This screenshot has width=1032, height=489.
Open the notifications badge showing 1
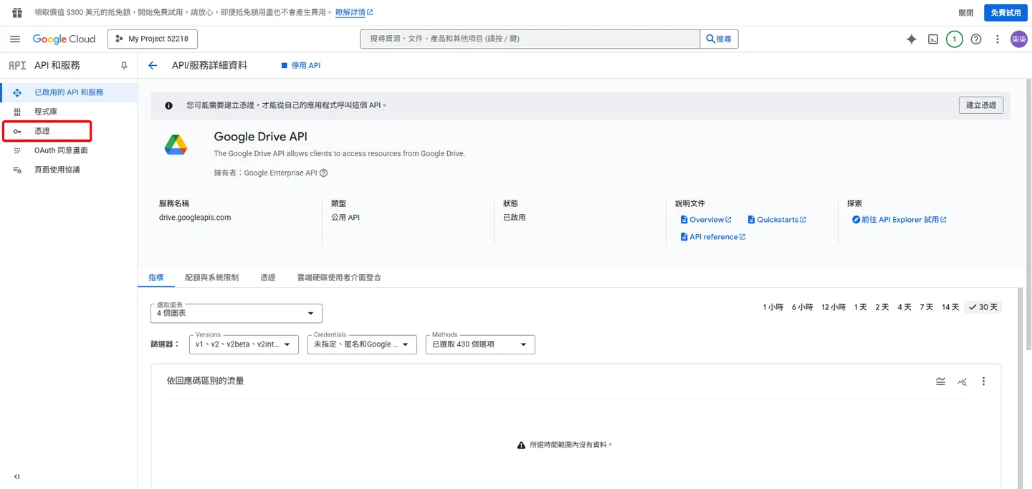(x=955, y=39)
